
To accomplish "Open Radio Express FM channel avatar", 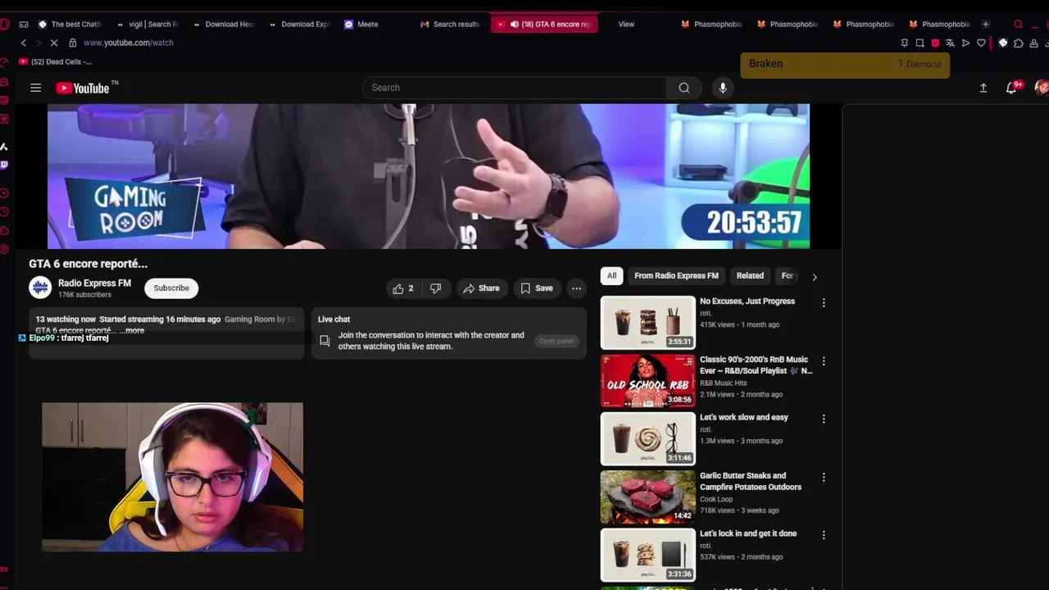I will [40, 288].
